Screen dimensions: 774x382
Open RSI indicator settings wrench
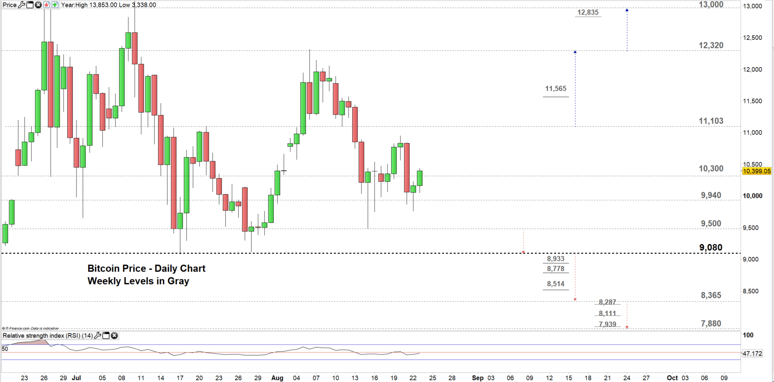(x=97, y=335)
